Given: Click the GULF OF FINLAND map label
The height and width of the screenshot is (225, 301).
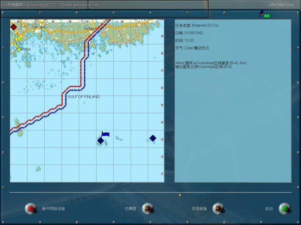Looking at the screenshot, I should pyautogui.click(x=83, y=96).
